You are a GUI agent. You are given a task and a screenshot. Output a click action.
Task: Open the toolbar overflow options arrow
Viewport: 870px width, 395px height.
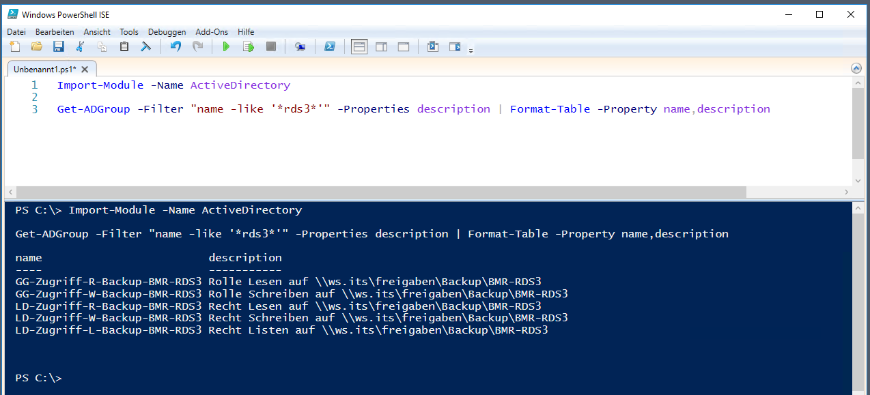(471, 50)
